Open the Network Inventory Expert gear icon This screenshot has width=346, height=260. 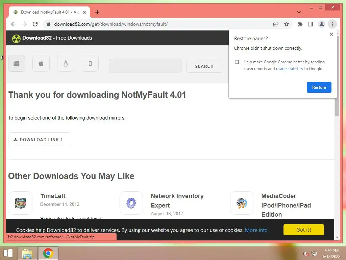[131, 203]
